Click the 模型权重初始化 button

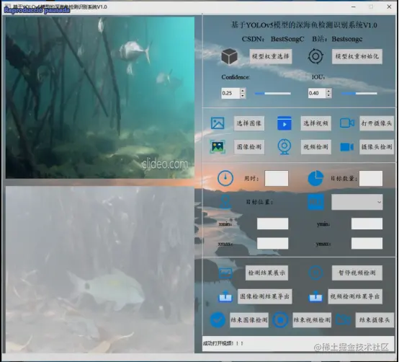357,56
